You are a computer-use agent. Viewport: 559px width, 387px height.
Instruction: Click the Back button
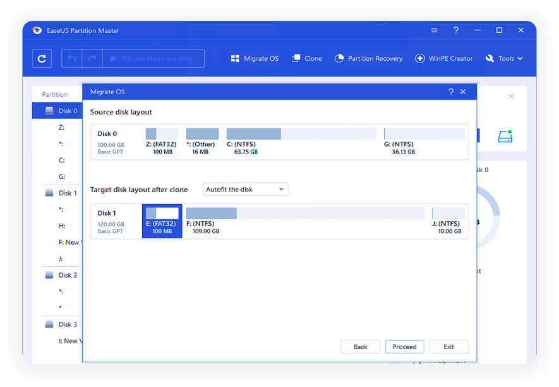(360, 347)
